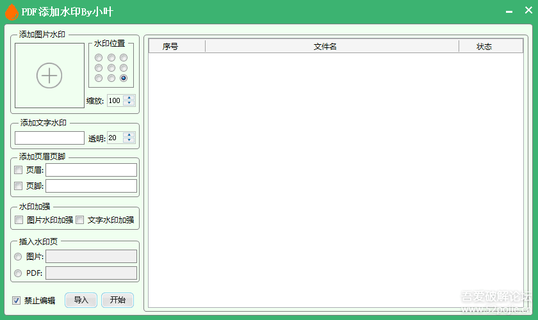This screenshot has height=320, width=538.
Task: Click the 开始 button
Action: 117,300
